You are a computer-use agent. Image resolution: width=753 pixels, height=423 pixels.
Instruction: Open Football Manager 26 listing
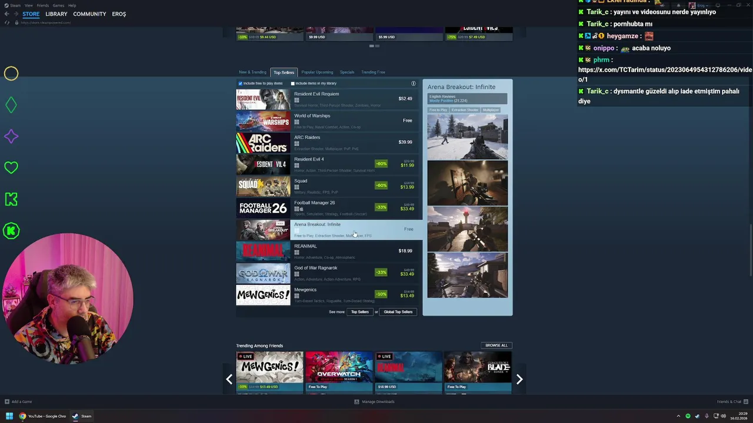point(326,207)
